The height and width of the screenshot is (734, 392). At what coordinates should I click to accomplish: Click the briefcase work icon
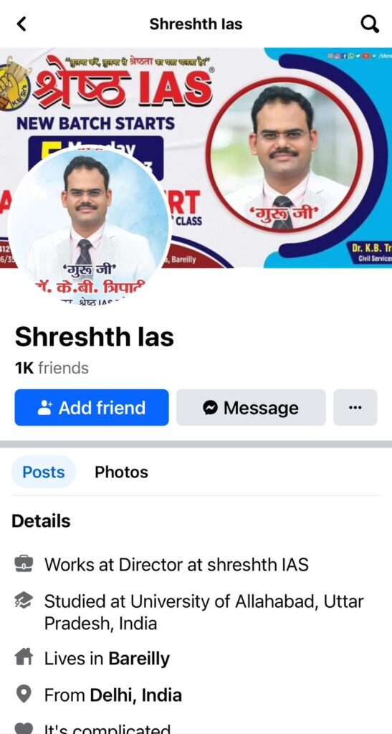coord(24,564)
